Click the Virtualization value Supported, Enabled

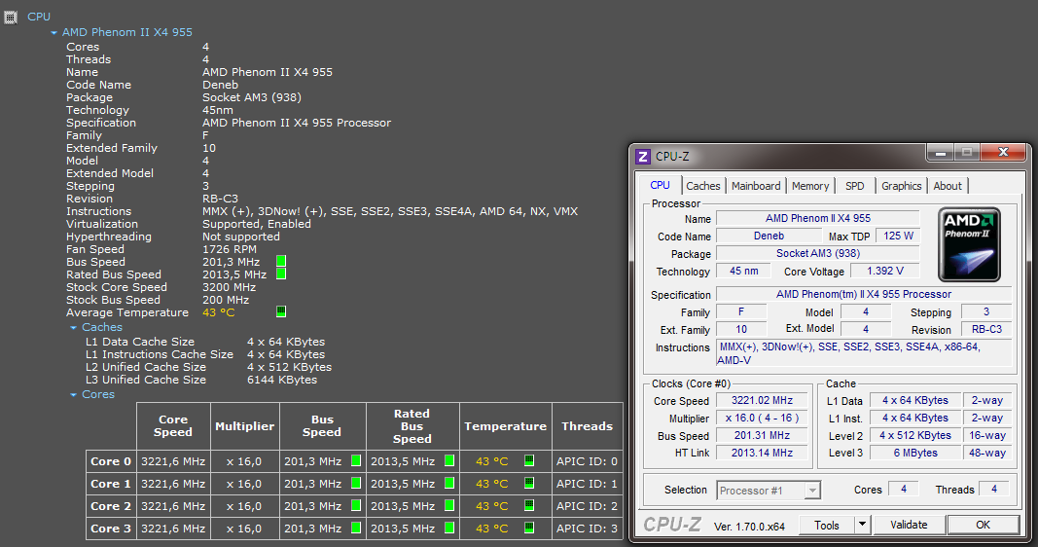257,225
